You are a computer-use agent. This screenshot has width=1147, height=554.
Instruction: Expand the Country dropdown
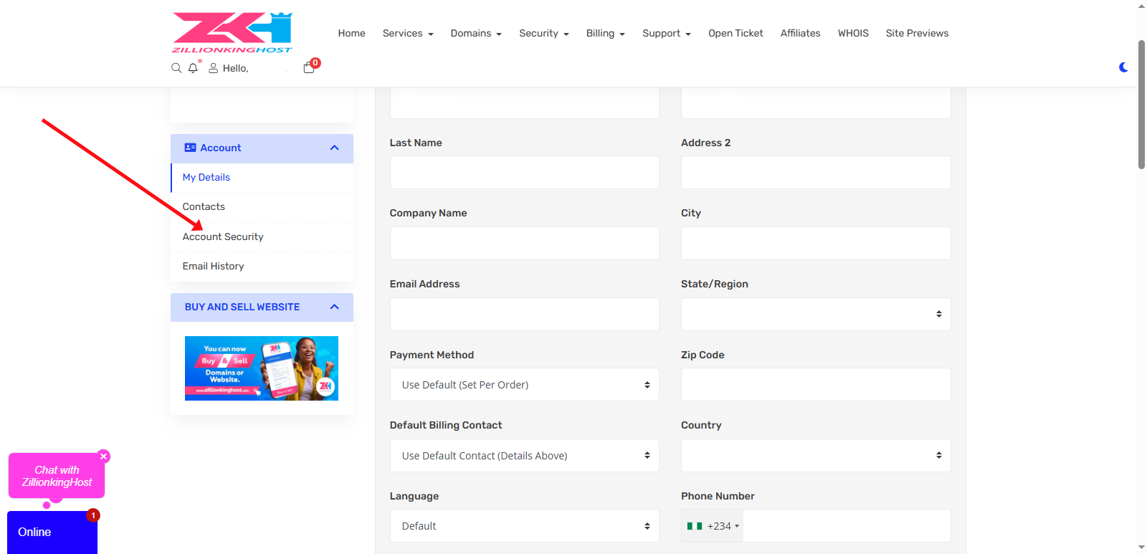(x=815, y=456)
